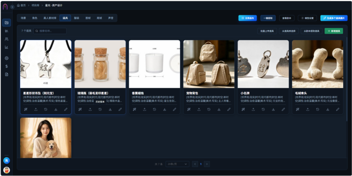
Task: Download the 毛绒骨头 image
Action: click(328, 109)
